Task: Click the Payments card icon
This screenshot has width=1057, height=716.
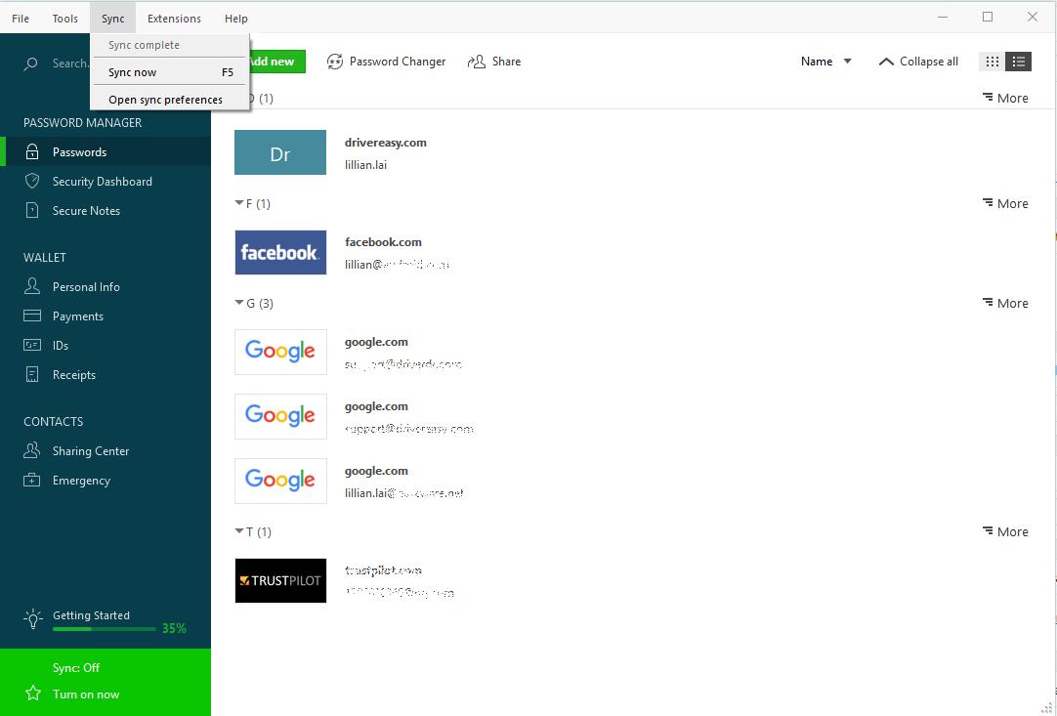Action: click(x=31, y=316)
